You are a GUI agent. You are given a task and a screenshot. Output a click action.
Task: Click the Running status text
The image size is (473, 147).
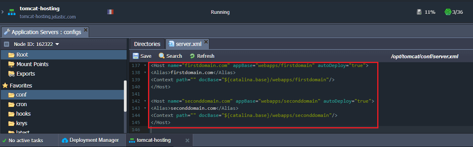pos(220,12)
